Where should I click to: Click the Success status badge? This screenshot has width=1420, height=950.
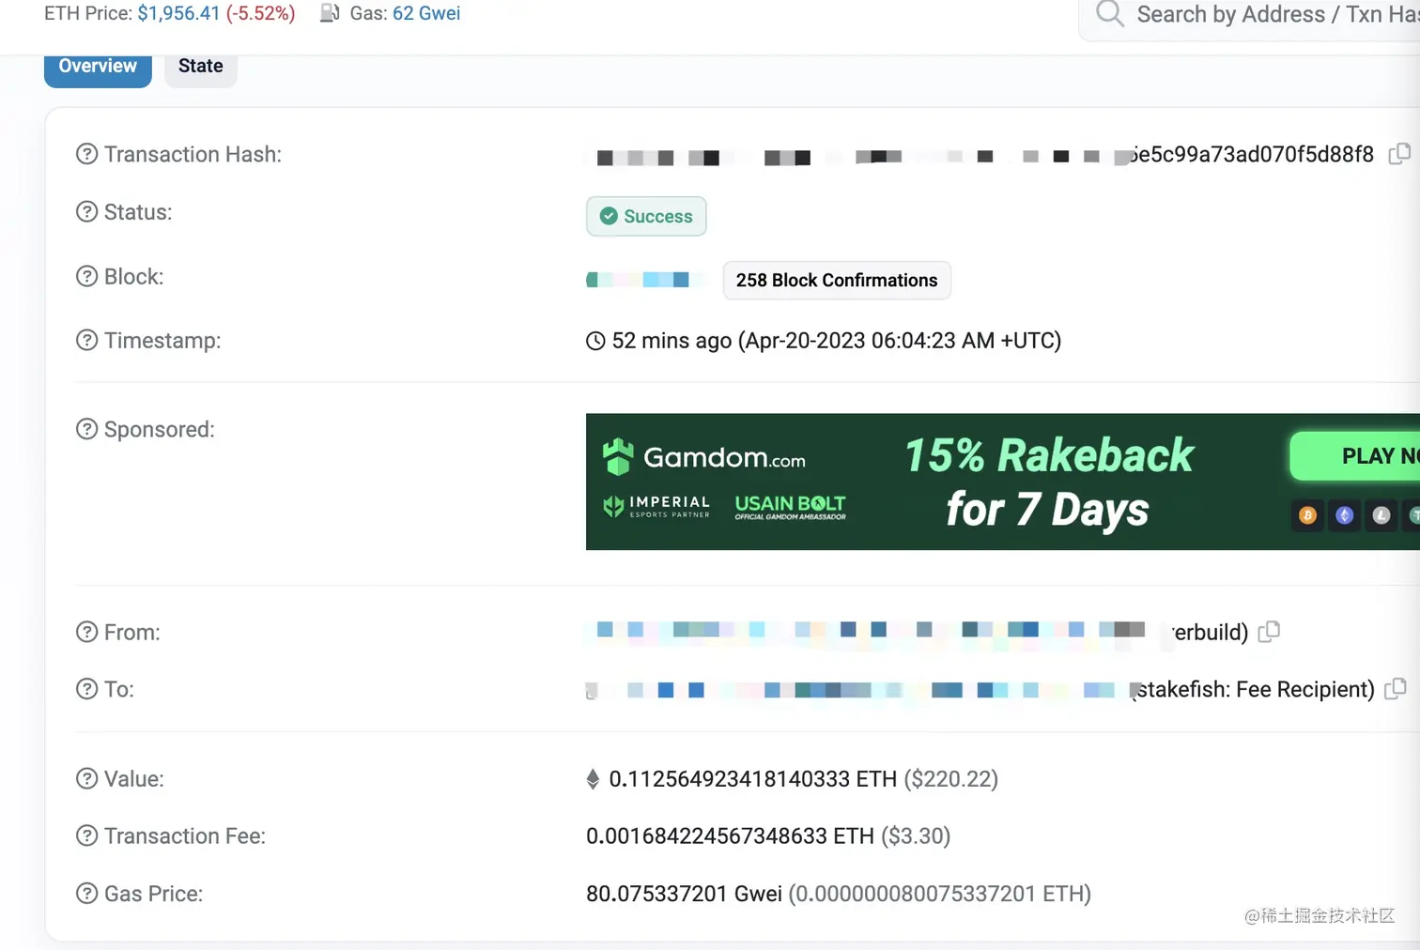[x=646, y=216]
